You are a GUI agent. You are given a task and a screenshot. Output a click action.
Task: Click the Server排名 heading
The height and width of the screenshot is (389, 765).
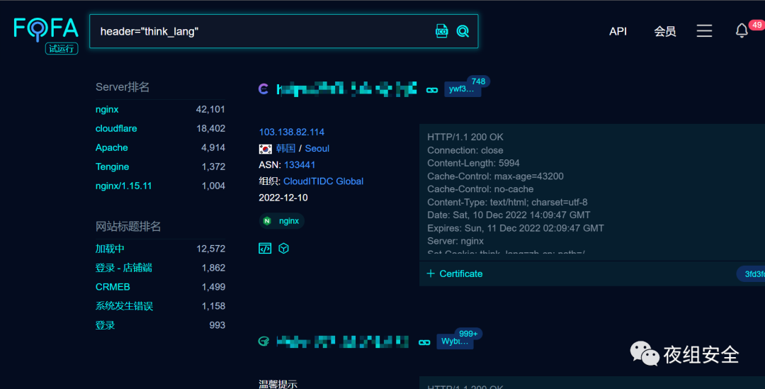[123, 87]
